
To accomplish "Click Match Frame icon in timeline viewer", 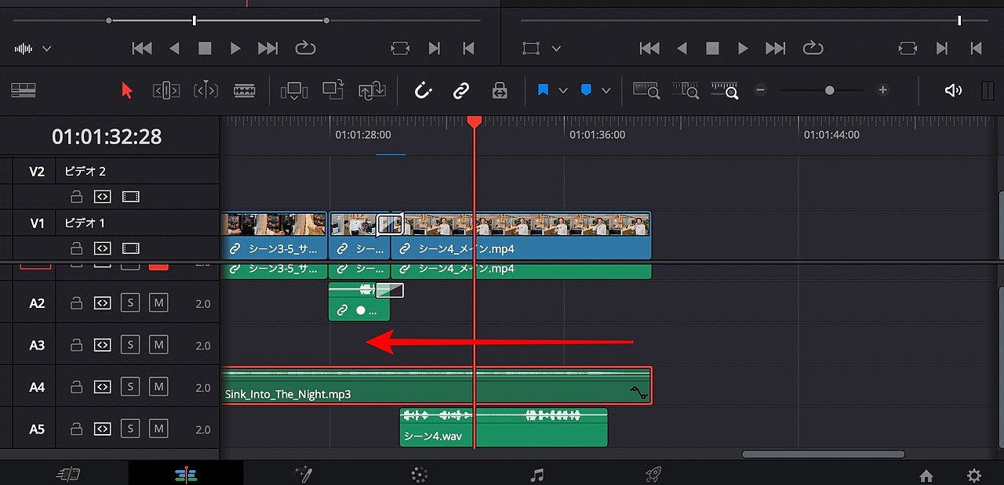I will click(x=908, y=49).
